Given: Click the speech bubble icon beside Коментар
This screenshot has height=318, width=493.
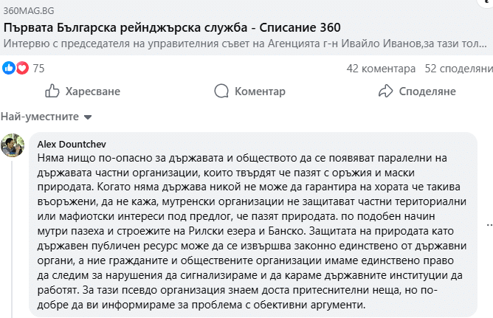Looking at the screenshot, I should pyautogui.click(x=221, y=91).
